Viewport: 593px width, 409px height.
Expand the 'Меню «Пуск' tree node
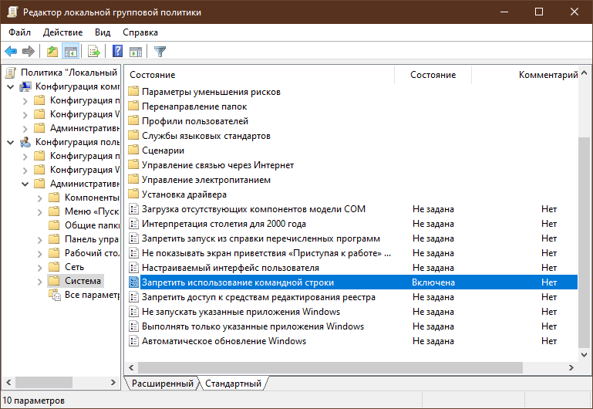pos(39,212)
